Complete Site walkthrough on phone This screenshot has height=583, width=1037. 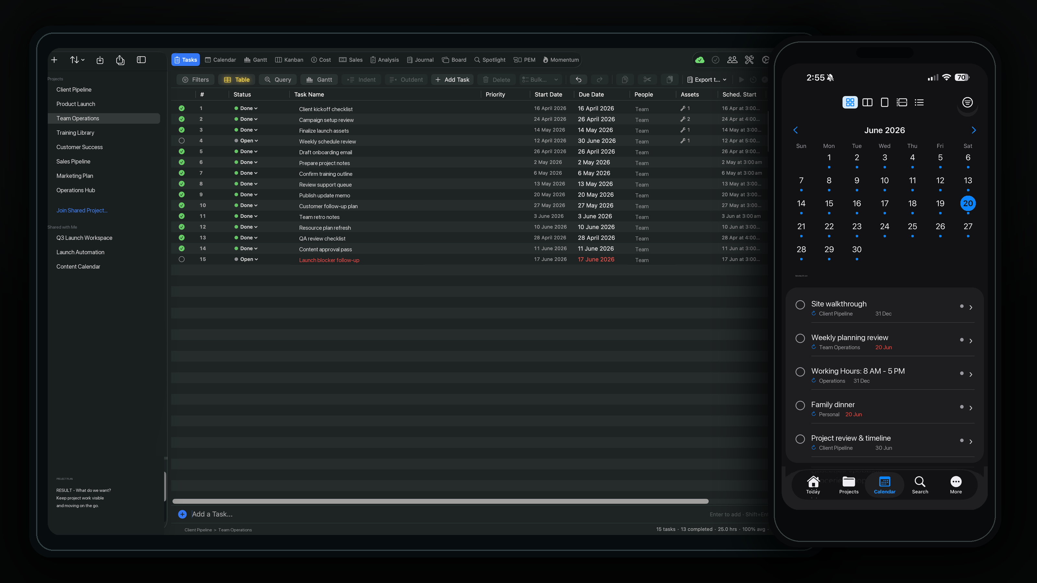click(x=800, y=304)
